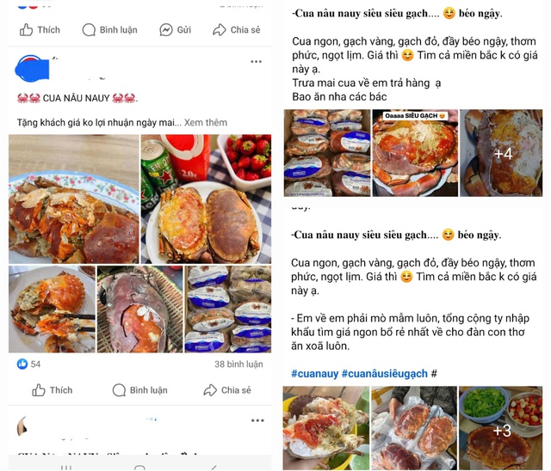Open three-dot menu of CUA NÂU NAUY post

point(257,62)
